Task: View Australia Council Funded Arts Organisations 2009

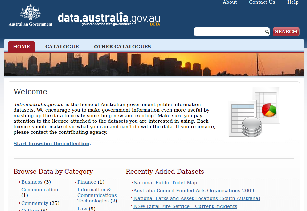Action: 194,191
